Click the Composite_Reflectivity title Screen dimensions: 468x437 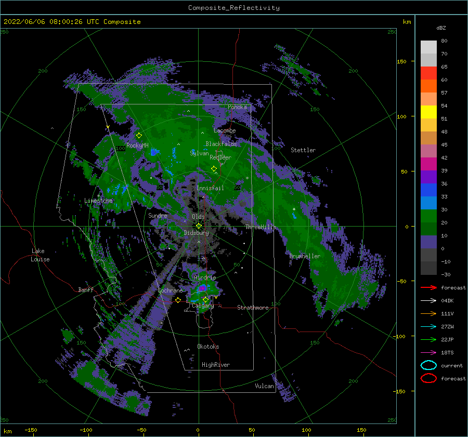(234, 8)
